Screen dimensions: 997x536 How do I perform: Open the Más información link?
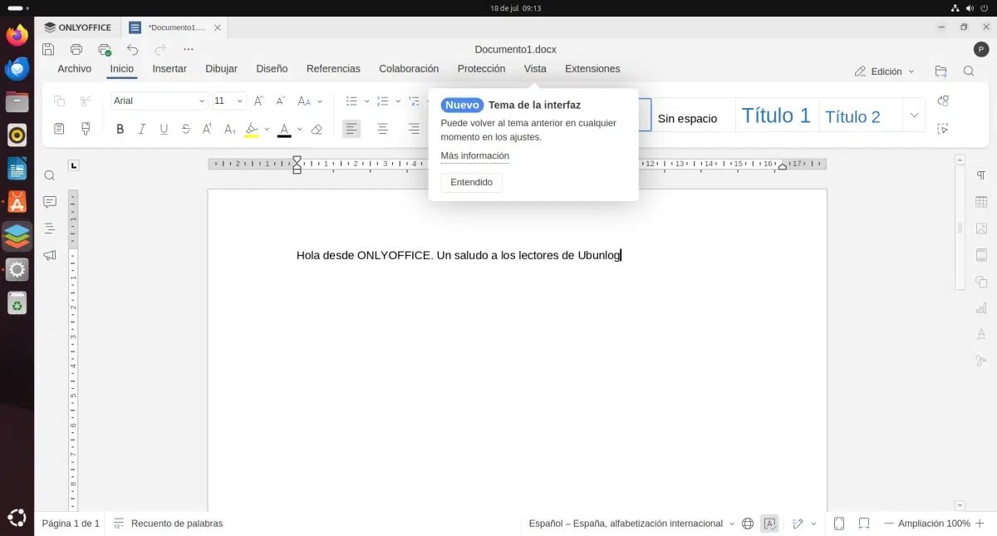click(474, 155)
